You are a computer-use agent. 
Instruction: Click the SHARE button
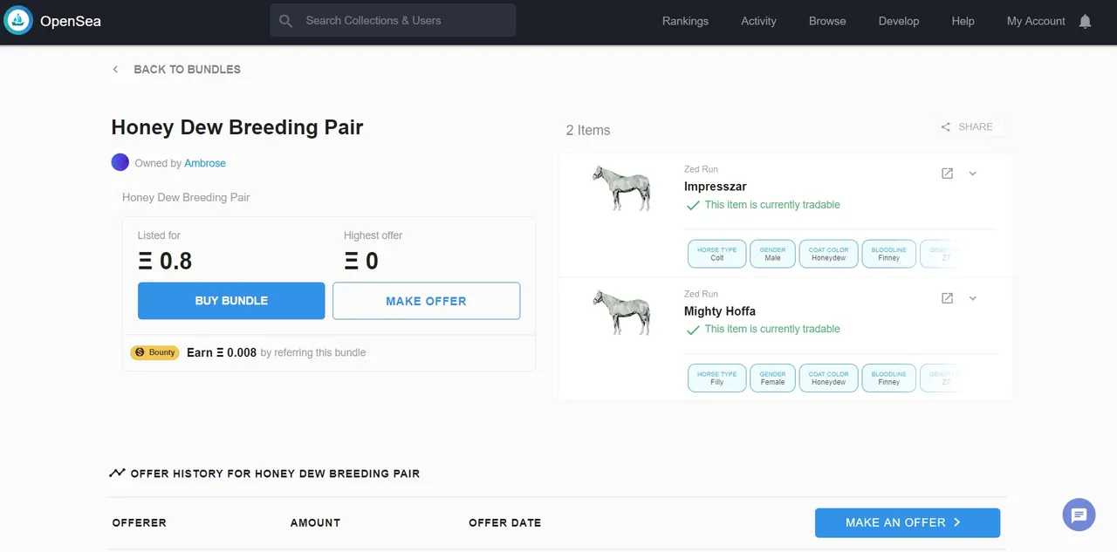point(969,126)
